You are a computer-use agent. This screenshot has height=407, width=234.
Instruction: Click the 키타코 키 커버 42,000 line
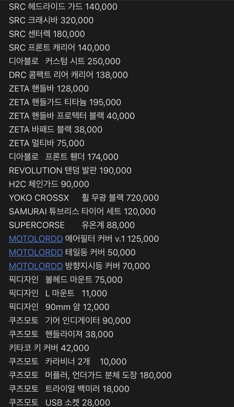click(49, 348)
